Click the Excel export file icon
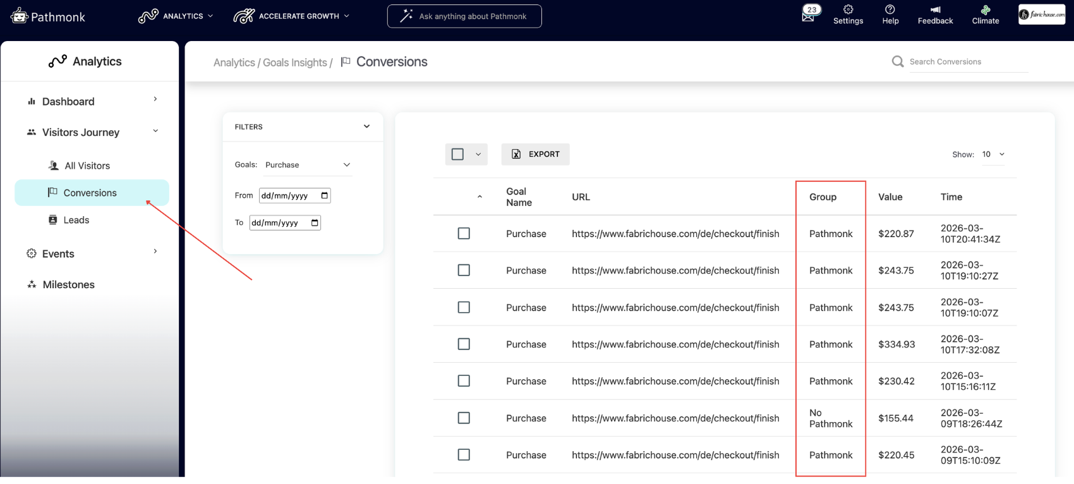Image resolution: width=1074 pixels, height=484 pixels. coord(516,154)
